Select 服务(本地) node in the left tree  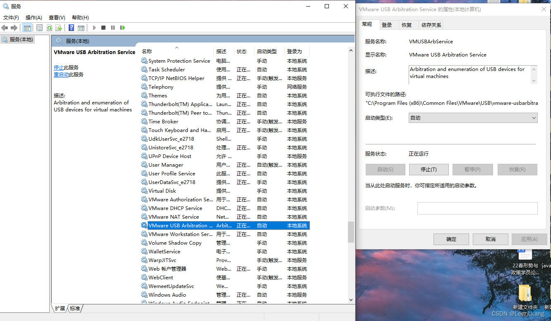21,40
